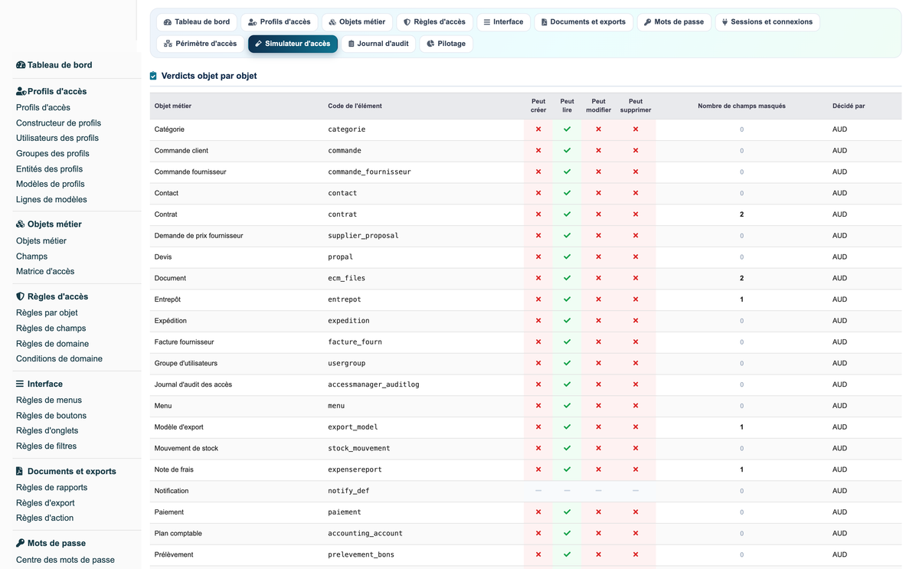
Task: Open Modèles de profils
Action: tap(51, 185)
